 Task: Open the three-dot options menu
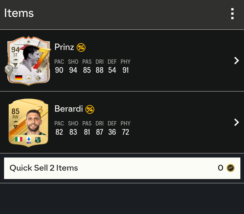232,14
